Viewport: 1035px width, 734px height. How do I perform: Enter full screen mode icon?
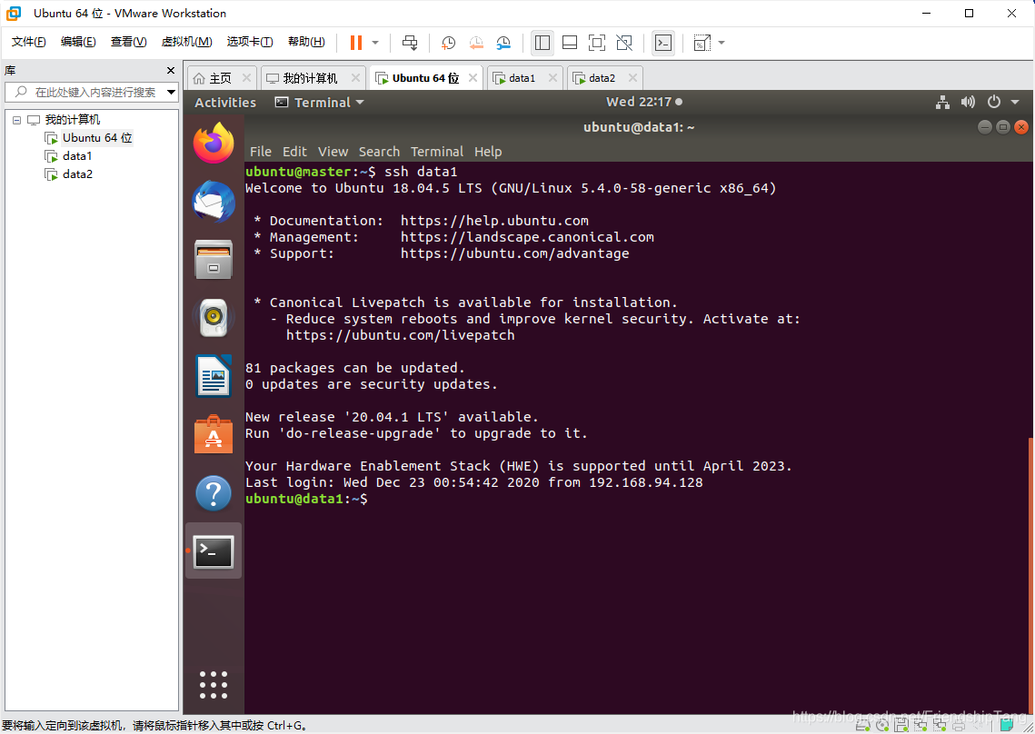(x=597, y=43)
